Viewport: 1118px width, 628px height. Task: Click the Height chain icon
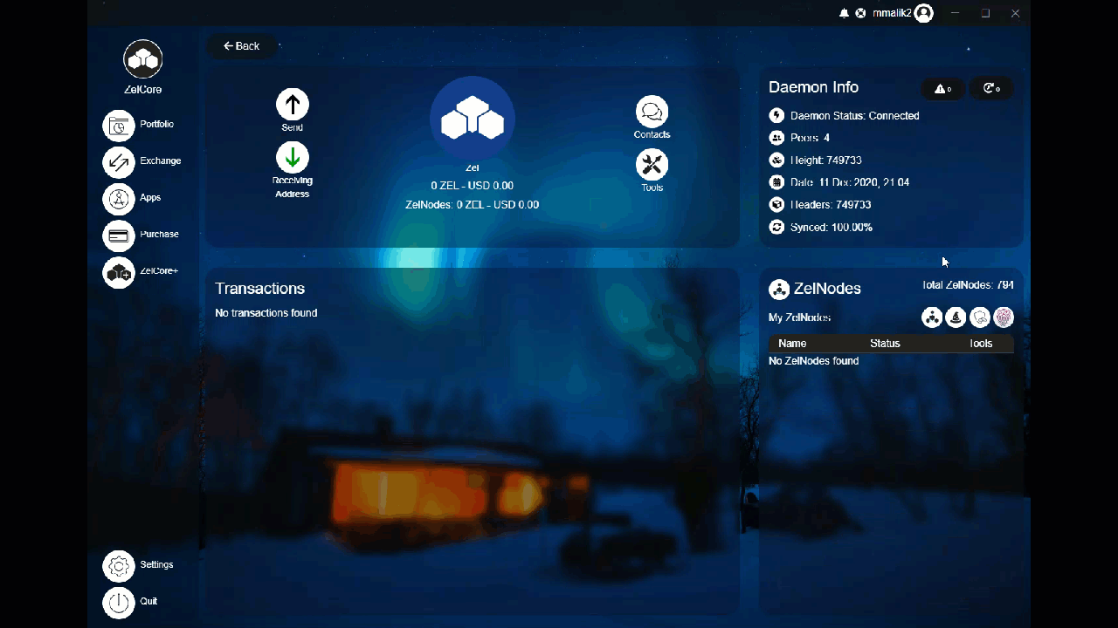point(776,160)
